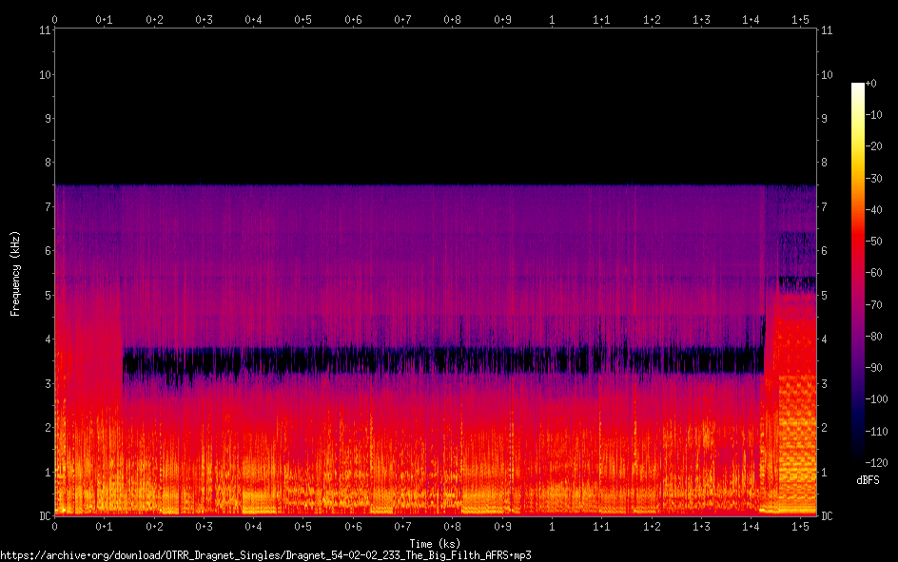Click the 'DC' label on the left frequency axis
The width and height of the screenshot is (898, 562).
coord(44,516)
